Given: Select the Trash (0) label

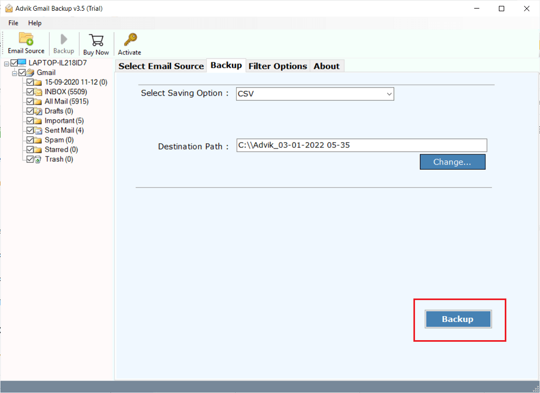Looking at the screenshot, I should (59, 160).
